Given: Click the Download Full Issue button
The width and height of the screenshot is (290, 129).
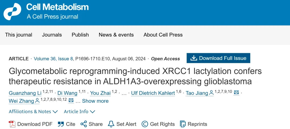Looking at the screenshot, I should pyautogui.click(x=218, y=58).
